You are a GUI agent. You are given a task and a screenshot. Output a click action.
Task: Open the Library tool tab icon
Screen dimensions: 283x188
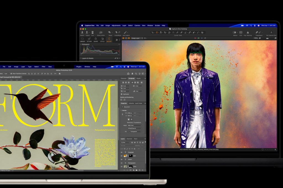[x=82, y=39]
